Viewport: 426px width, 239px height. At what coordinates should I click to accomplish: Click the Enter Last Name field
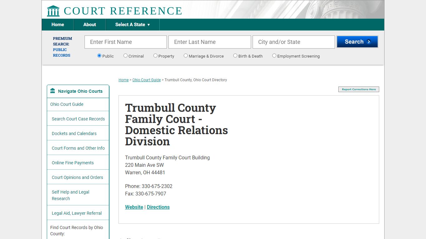[x=210, y=42]
